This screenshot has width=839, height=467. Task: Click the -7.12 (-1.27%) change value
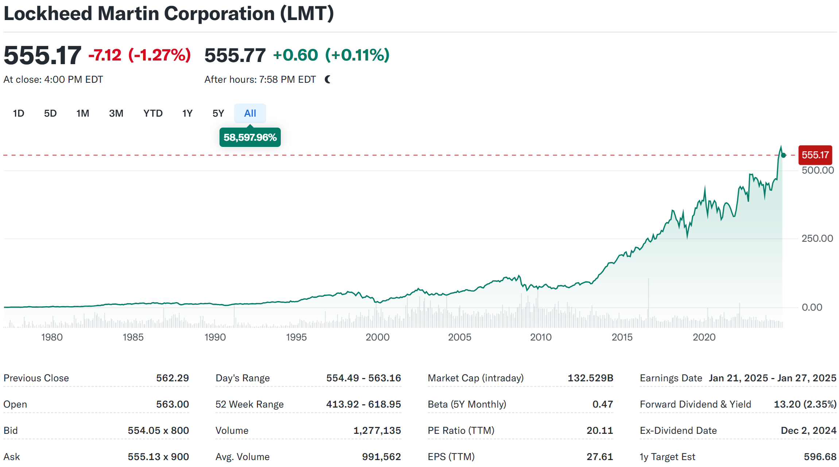[140, 55]
